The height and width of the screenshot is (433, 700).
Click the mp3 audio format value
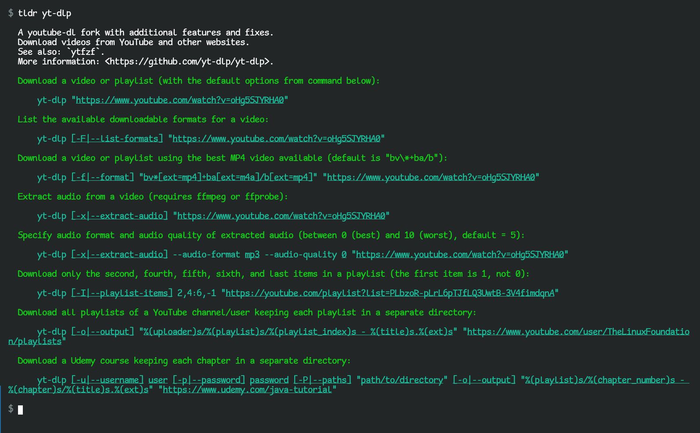coord(252,254)
